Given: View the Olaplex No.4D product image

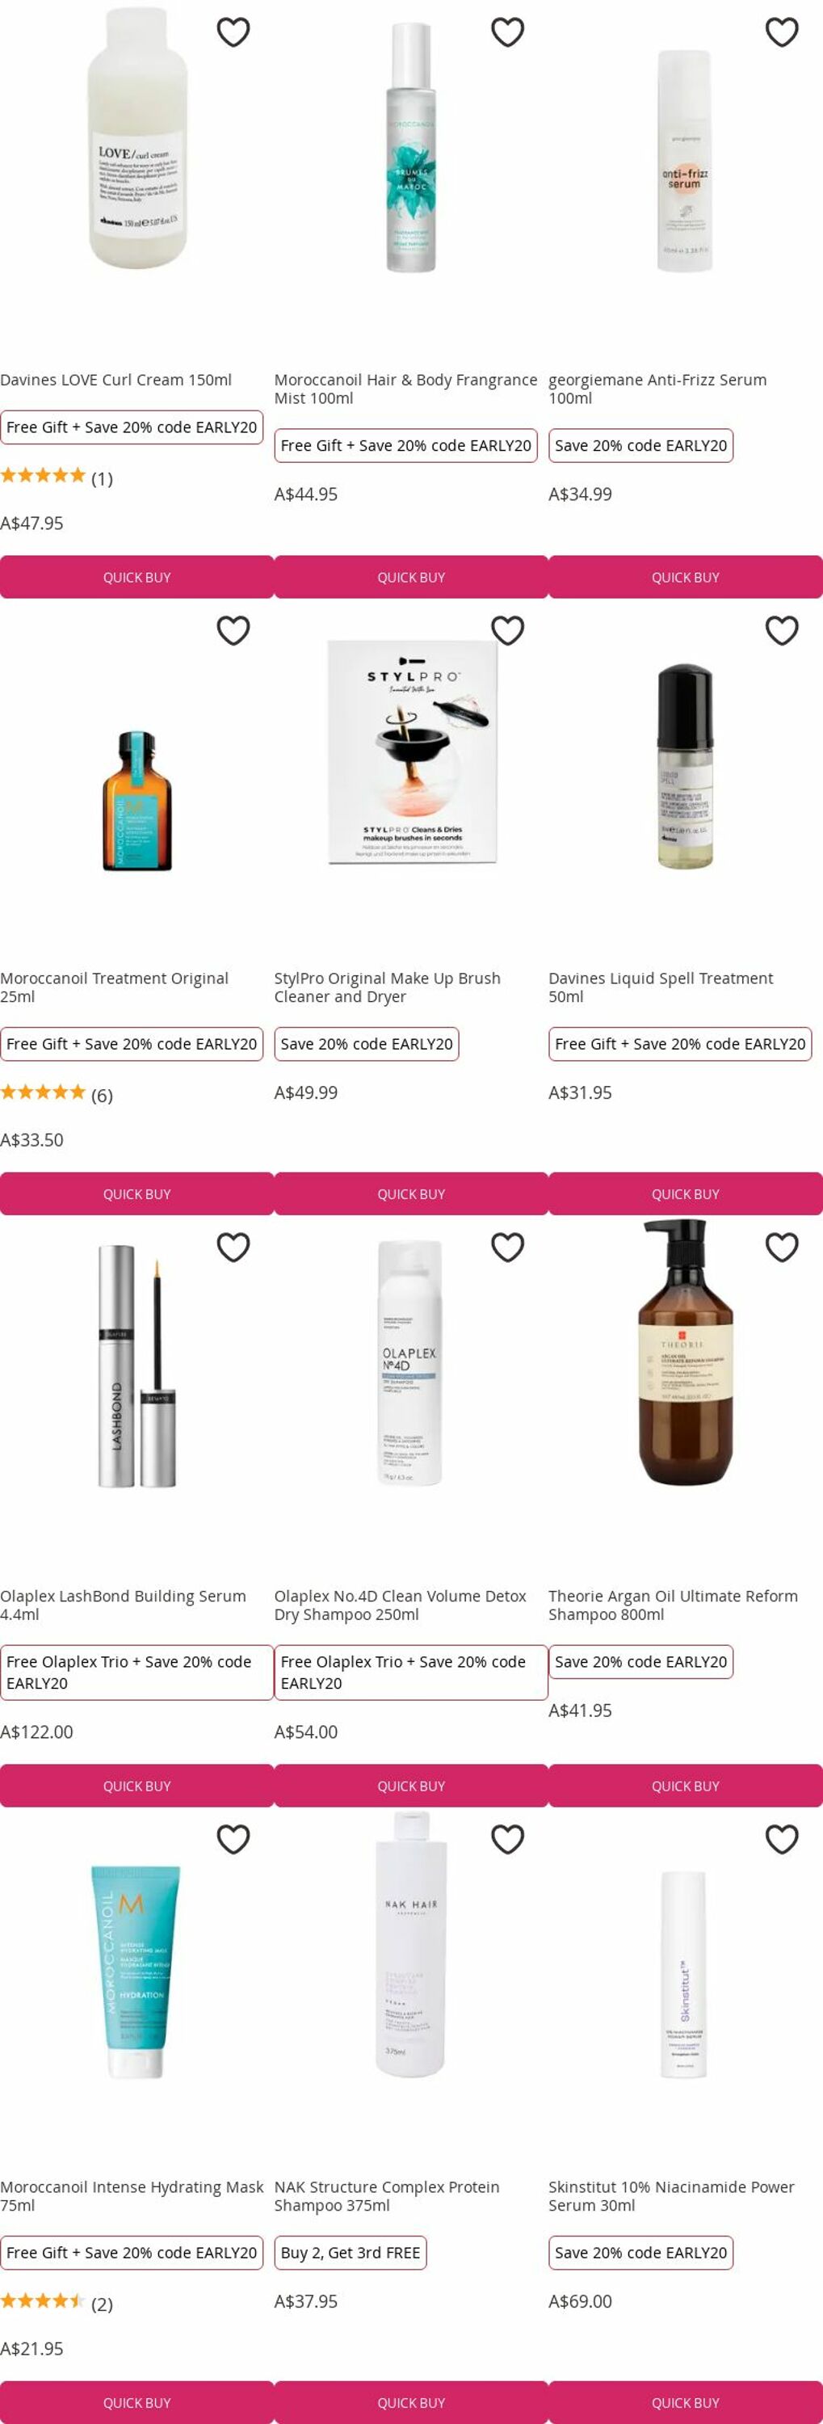Looking at the screenshot, I should tap(411, 1362).
